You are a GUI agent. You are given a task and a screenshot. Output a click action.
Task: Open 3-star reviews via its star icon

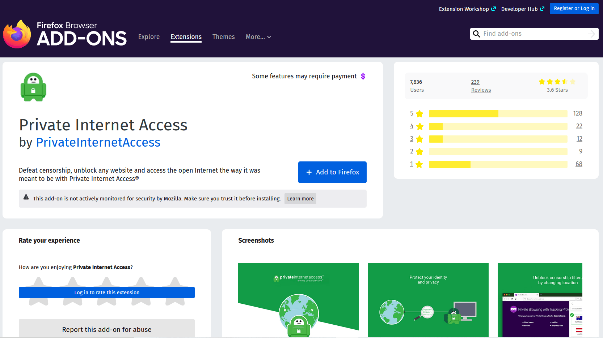(419, 139)
